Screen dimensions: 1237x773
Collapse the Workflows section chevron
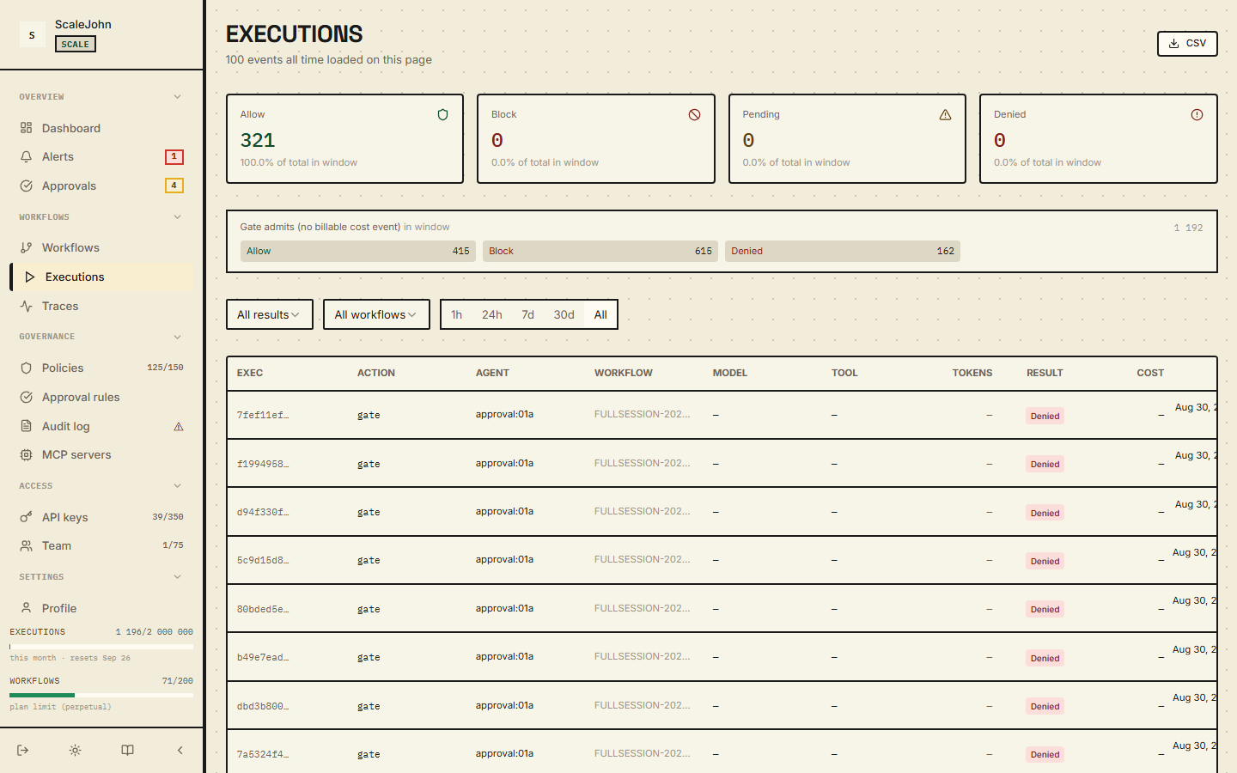coord(178,217)
